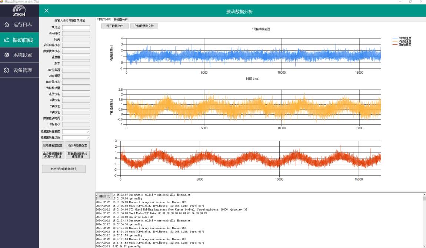The image size is (426, 248).
Task: Click the chart icon beside 振动曲线
Action: (x=7, y=40)
